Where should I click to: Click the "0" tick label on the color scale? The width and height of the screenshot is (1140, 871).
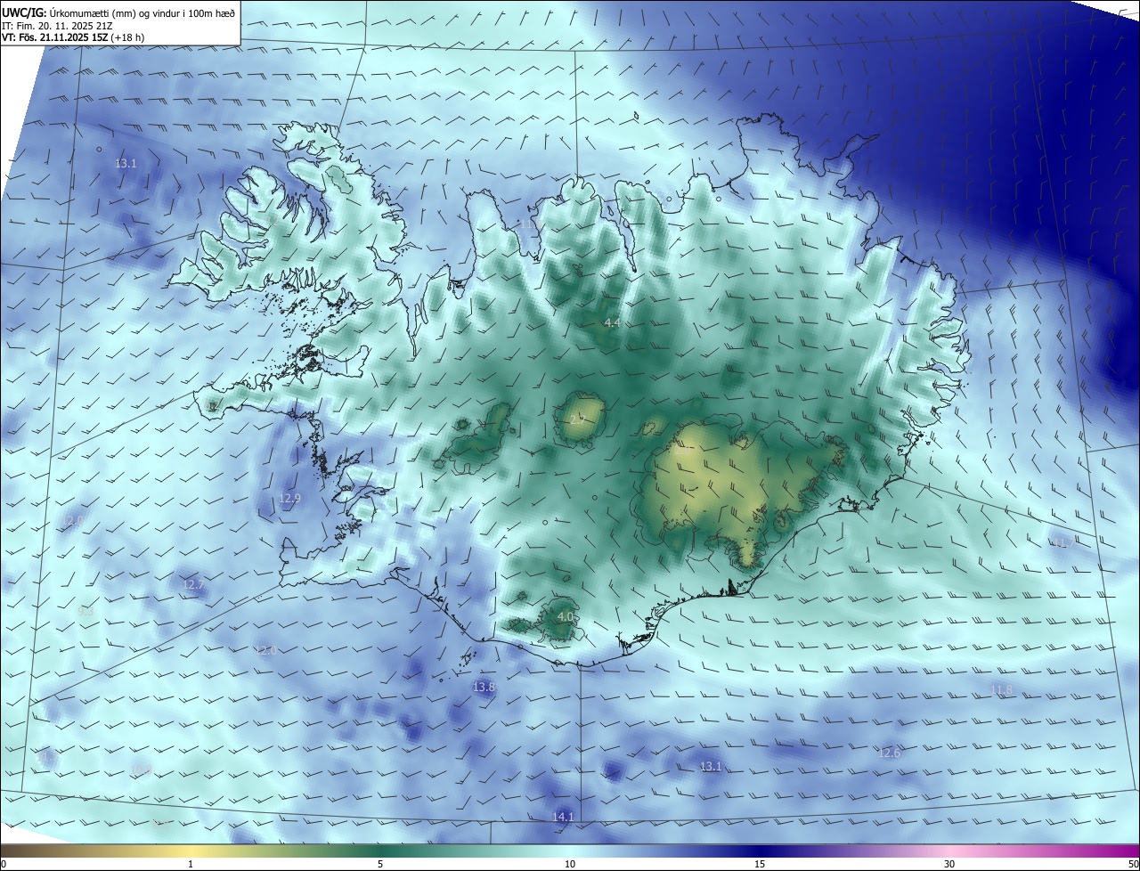[x=4, y=864]
